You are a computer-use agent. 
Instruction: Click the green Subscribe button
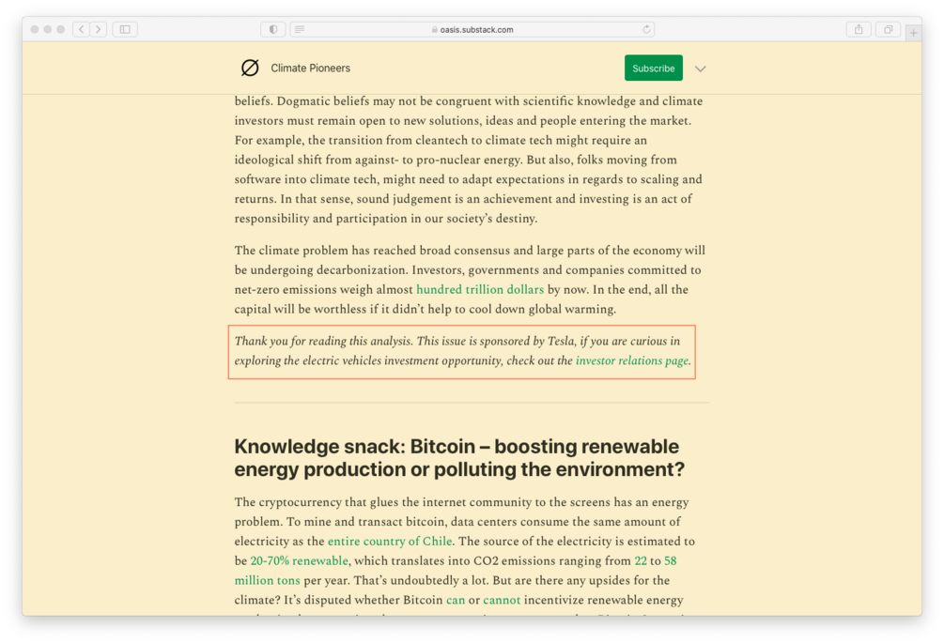click(x=653, y=68)
